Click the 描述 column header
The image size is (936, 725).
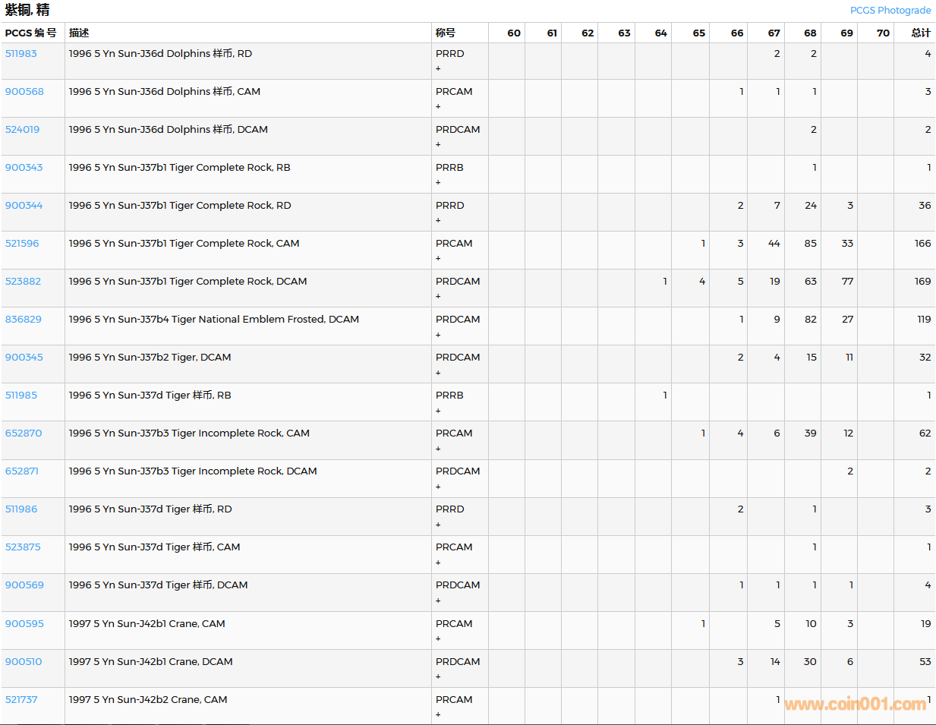point(79,33)
